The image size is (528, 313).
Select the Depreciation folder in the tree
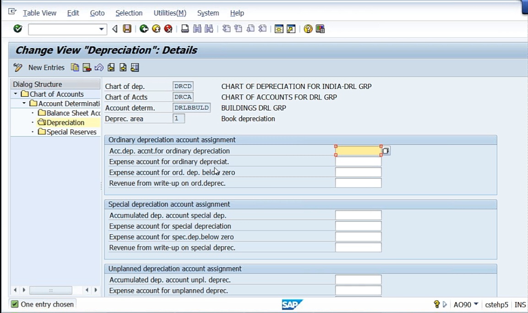click(61, 122)
